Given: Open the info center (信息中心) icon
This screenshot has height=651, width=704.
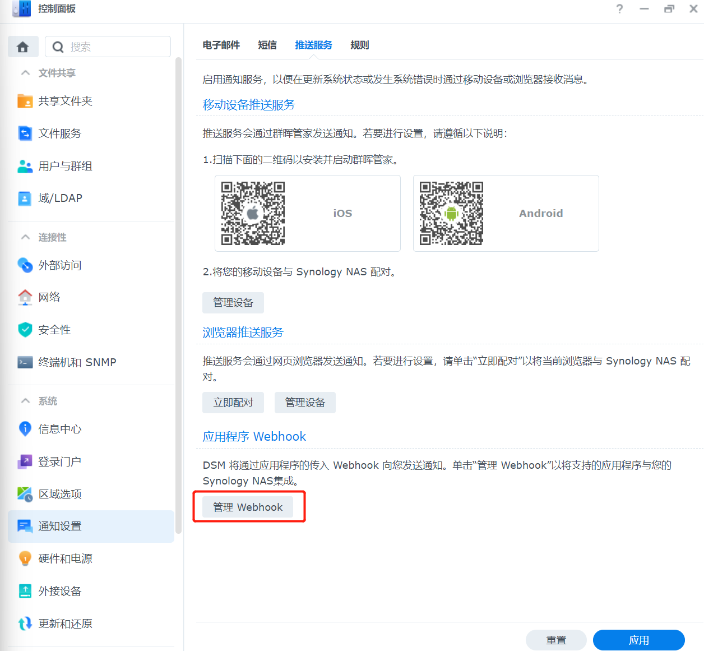Looking at the screenshot, I should 25,429.
